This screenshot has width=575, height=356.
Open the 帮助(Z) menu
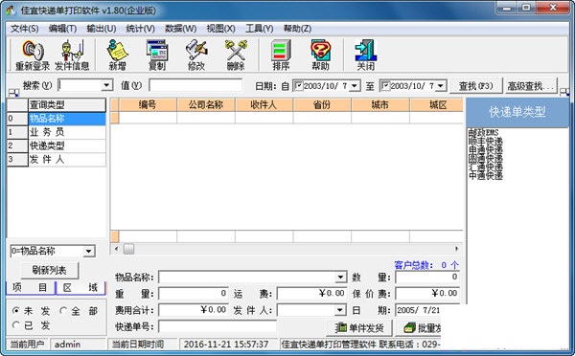(x=297, y=29)
